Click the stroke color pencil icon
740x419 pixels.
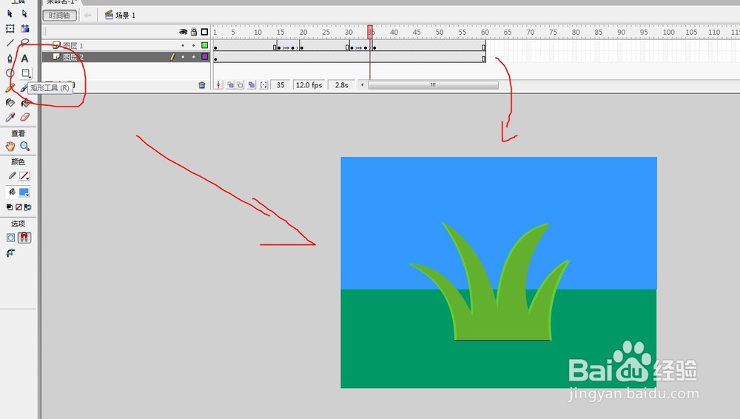(13, 175)
